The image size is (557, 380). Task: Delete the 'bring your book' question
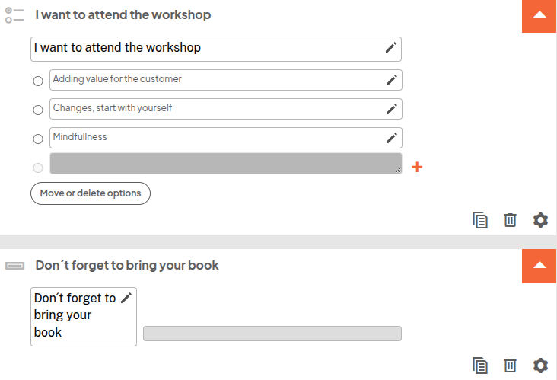coord(510,366)
